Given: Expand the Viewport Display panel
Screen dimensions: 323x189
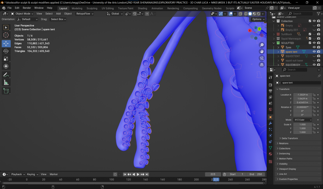Looking at the screenshot, I should [x=287, y=169].
